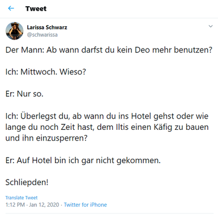218x218 pixels.
Task: Click the text 'Ich: Mittwoch. Wieso?'
Action: 46,72
